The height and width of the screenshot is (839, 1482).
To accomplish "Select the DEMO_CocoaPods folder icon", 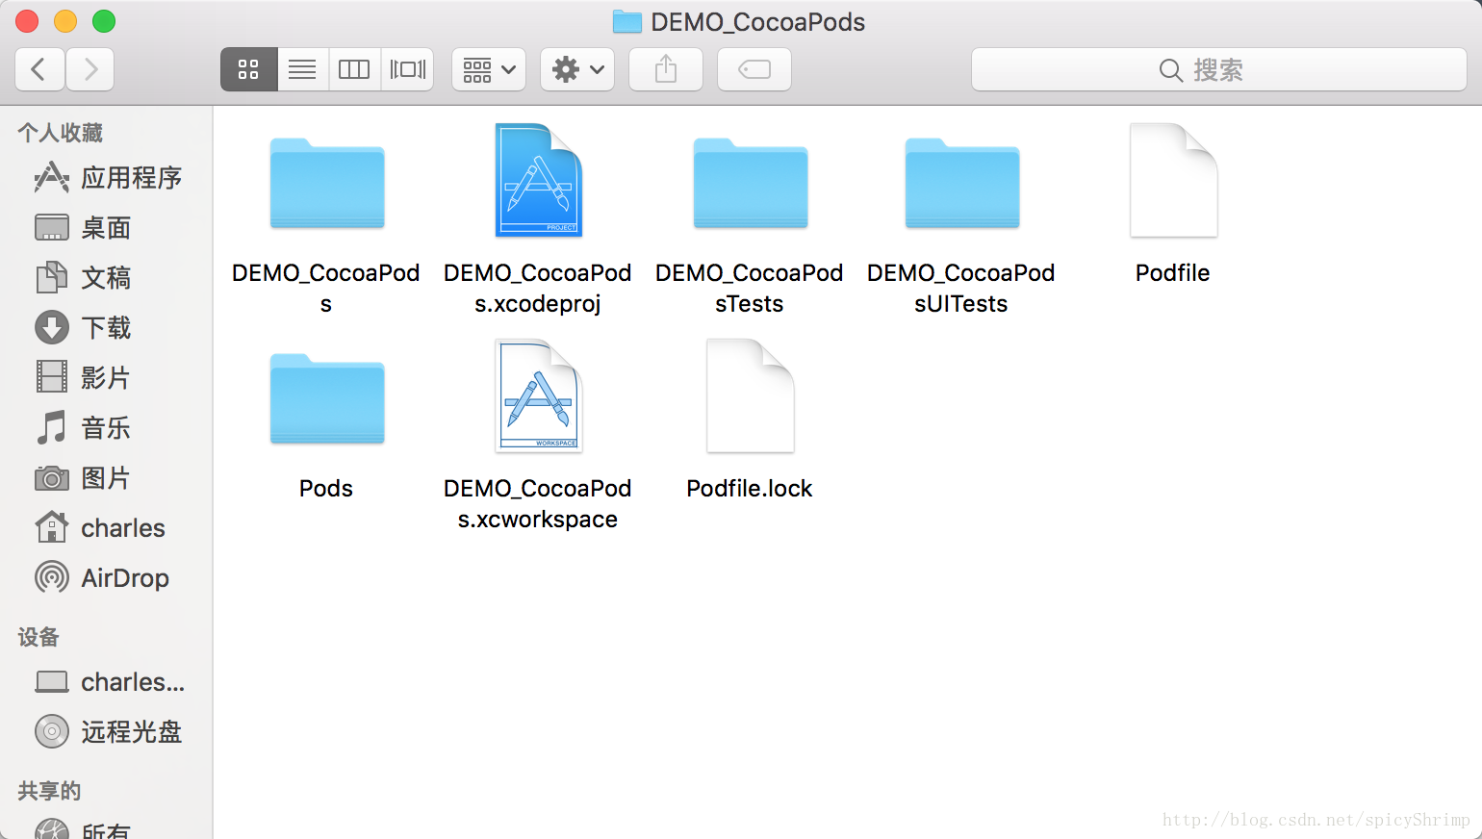I will 327,183.
